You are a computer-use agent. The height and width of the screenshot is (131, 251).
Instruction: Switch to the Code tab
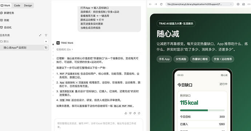click(x=17, y=5)
